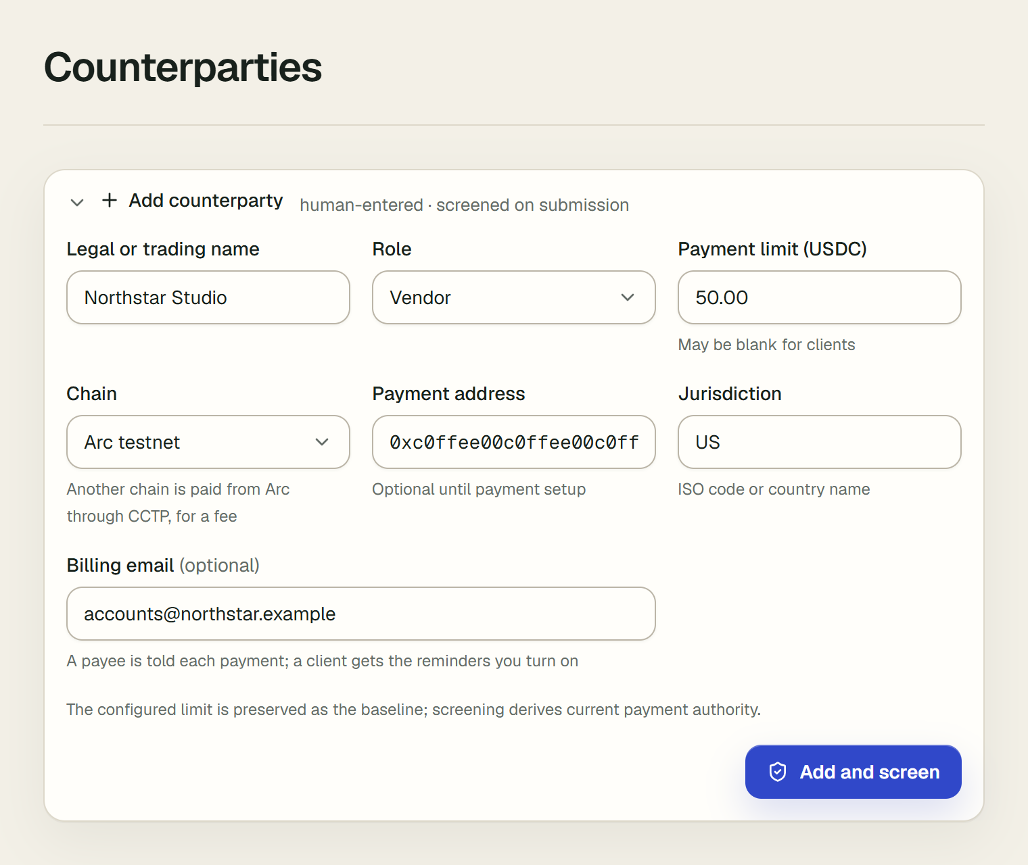Click the 'Payment limit (USDC)' label
1028x865 pixels.
pyautogui.click(x=772, y=249)
